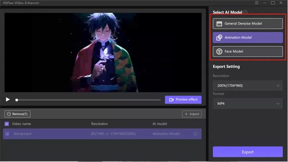Click the anime video preview area
The width and height of the screenshot is (288, 162).
103,52
